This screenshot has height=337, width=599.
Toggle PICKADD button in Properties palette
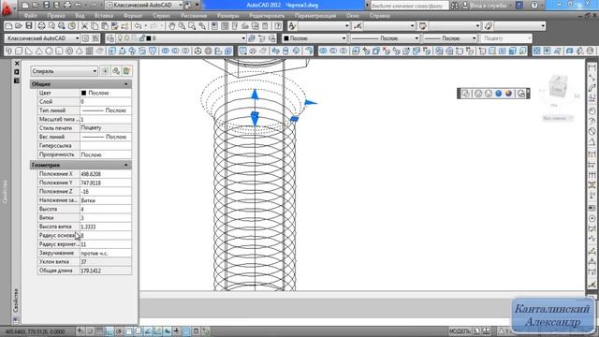coord(105,71)
